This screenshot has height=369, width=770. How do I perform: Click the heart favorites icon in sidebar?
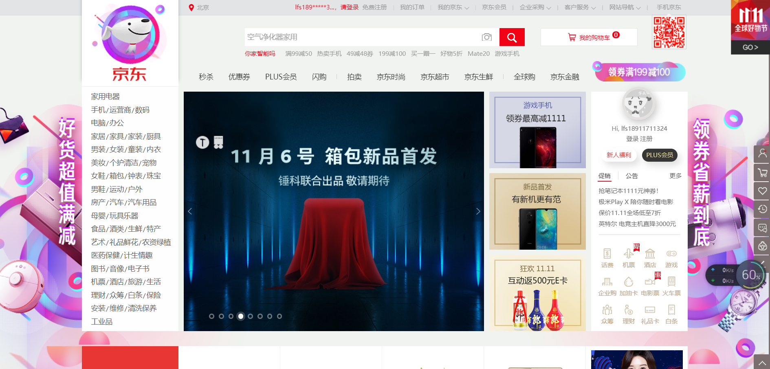762,191
